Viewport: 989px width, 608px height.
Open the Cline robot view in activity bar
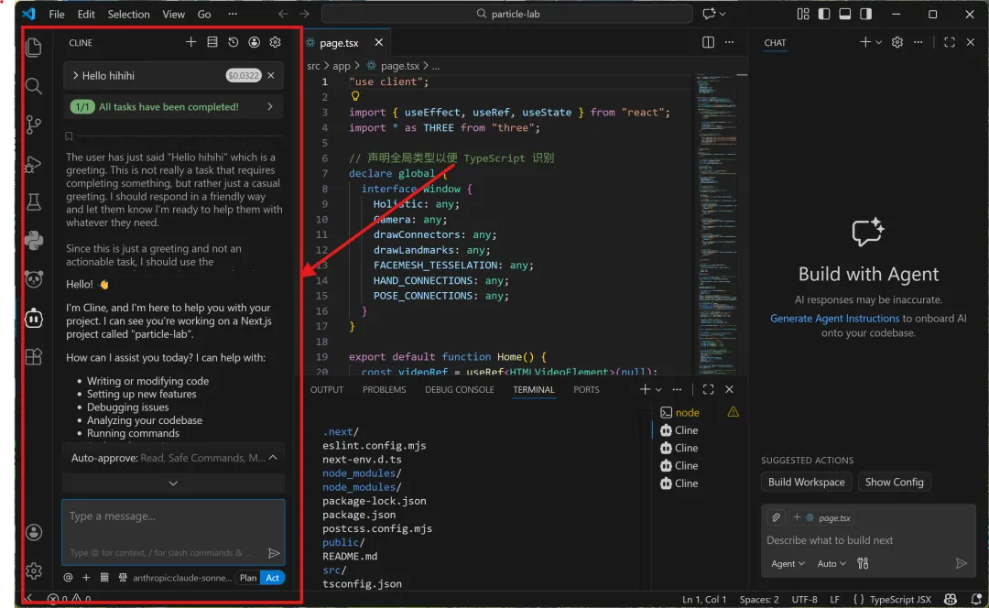pyautogui.click(x=34, y=318)
